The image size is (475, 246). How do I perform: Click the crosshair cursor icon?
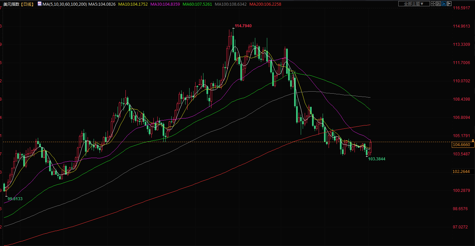433,4
